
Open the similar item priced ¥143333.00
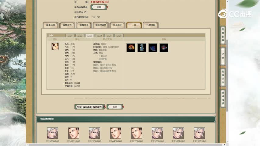click(x=74, y=133)
